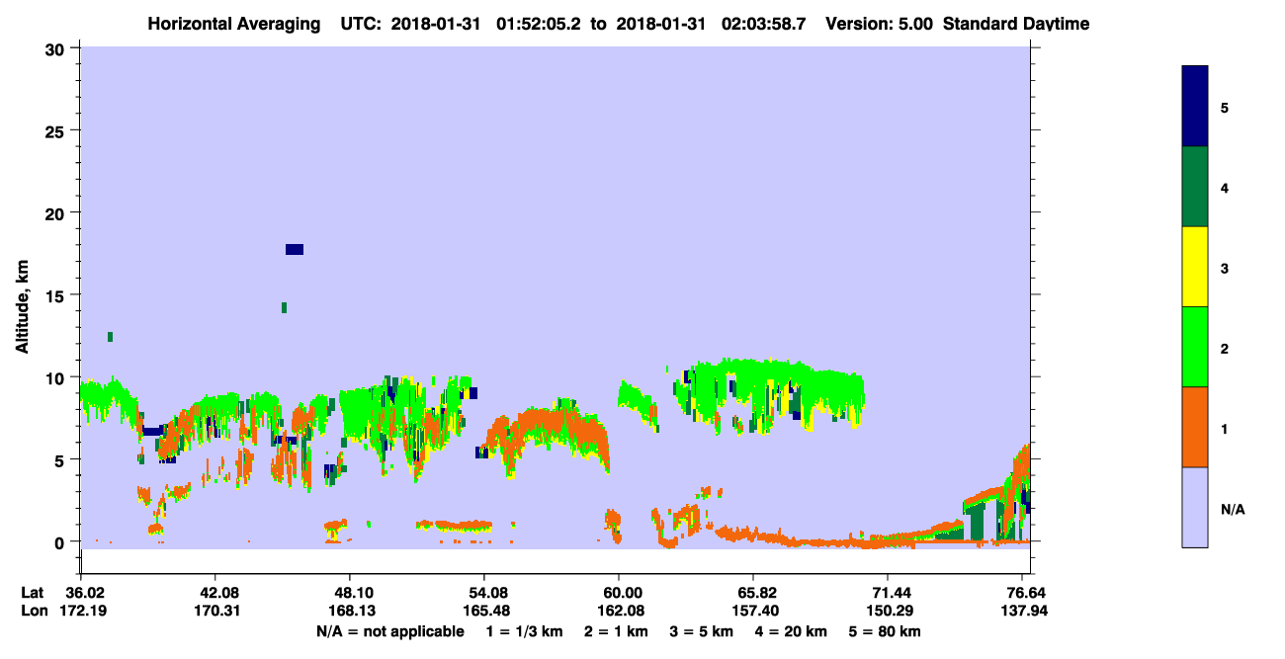Image resolution: width=1285 pixels, height=659 pixels.
Task: Click longitude value 157.40
Action: click(753, 611)
